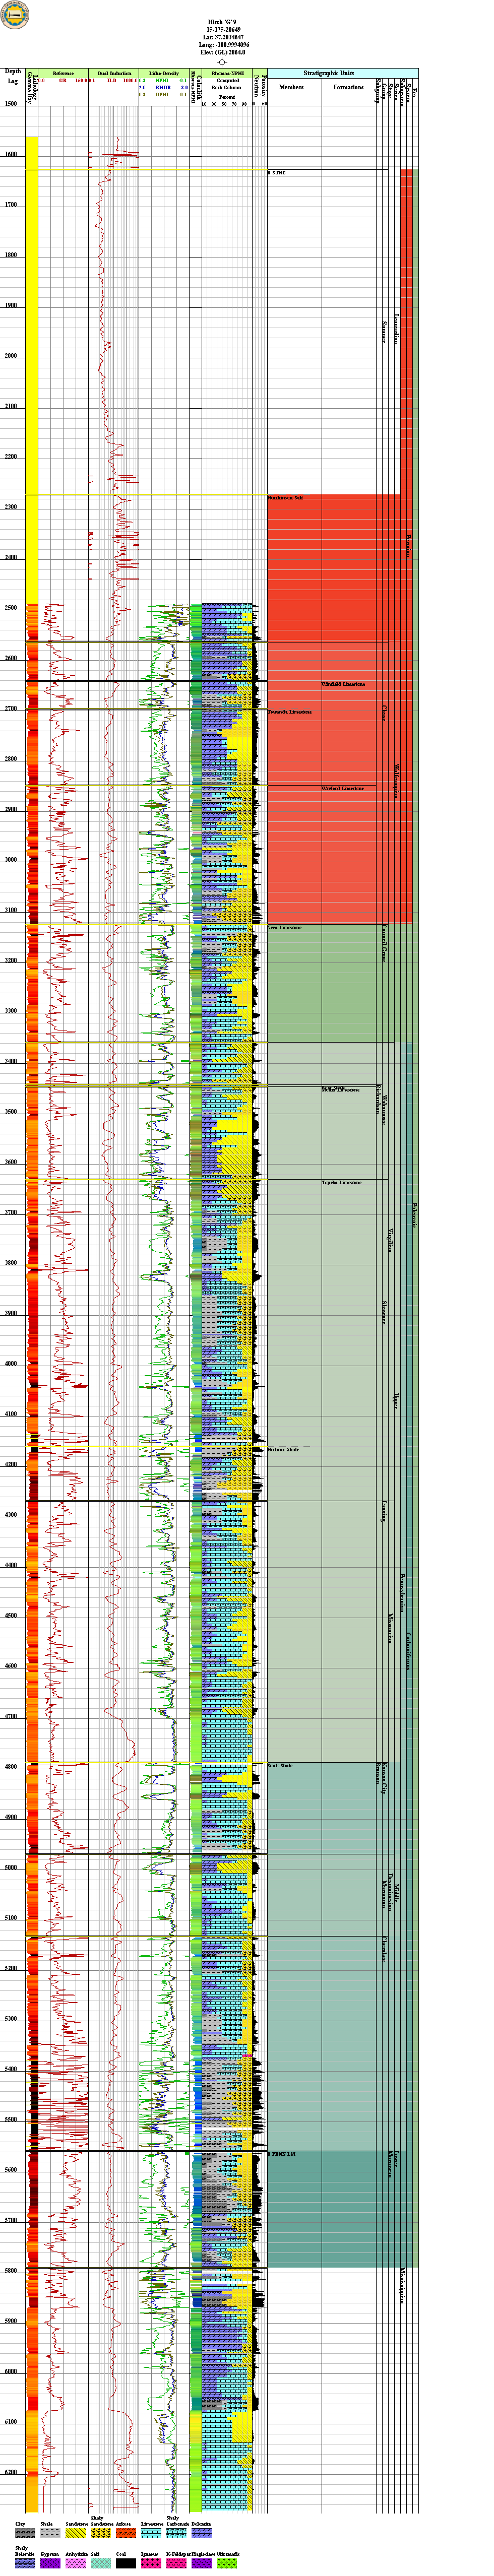Click the vertical Pennsylvanian label
Image resolution: width=494 pixels, height=2576 pixels.
point(402,1594)
